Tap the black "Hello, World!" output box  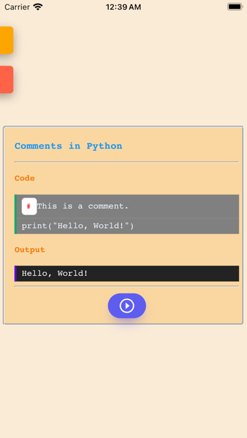[x=127, y=274]
